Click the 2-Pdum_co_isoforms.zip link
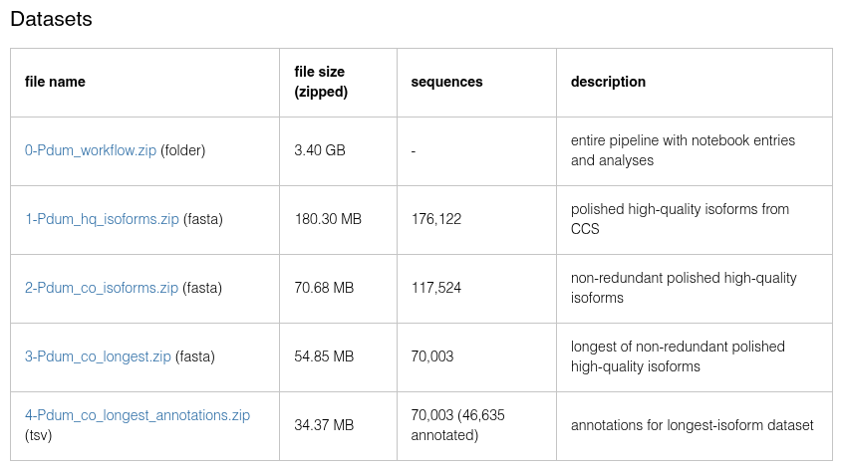The height and width of the screenshot is (471, 842). point(102,288)
